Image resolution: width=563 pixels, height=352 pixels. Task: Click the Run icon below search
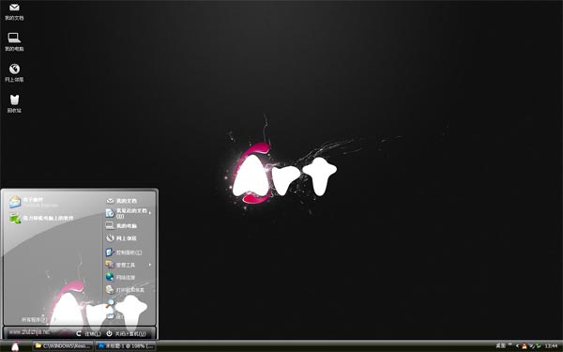[x=110, y=316]
